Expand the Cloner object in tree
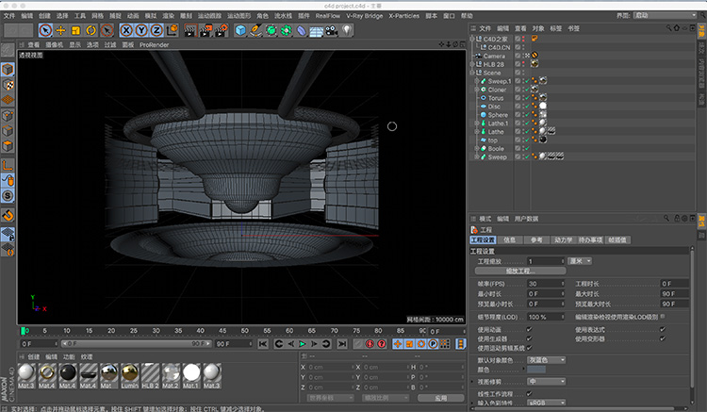The image size is (707, 412). (x=477, y=90)
